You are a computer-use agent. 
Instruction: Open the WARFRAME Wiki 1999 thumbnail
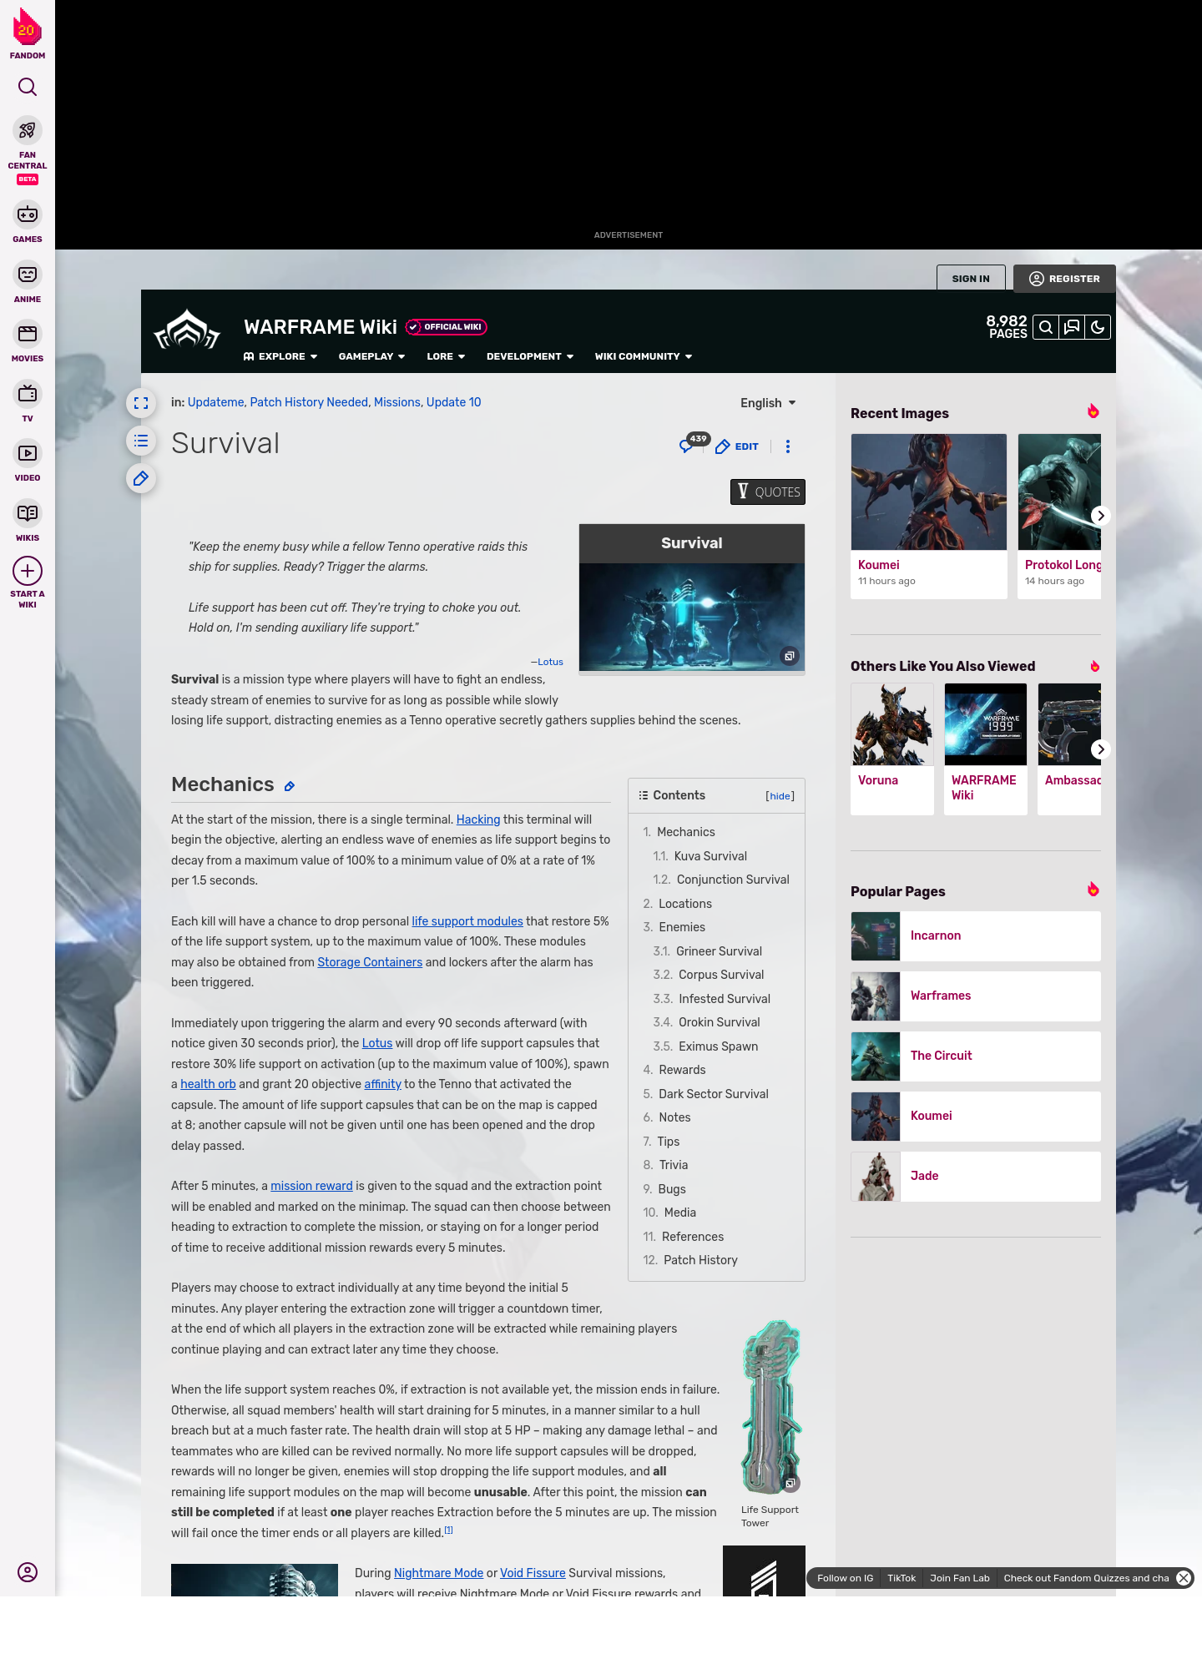pos(986,724)
